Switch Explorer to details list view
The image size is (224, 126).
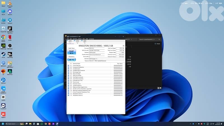(158, 88)
